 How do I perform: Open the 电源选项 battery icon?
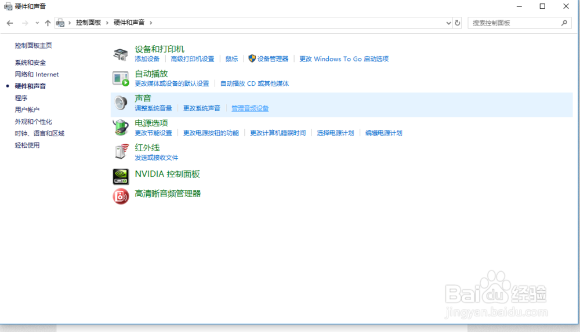click(121, 127)
